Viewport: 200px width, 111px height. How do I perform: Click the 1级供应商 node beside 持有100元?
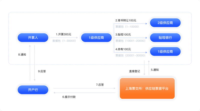click(x=165, y=52)
